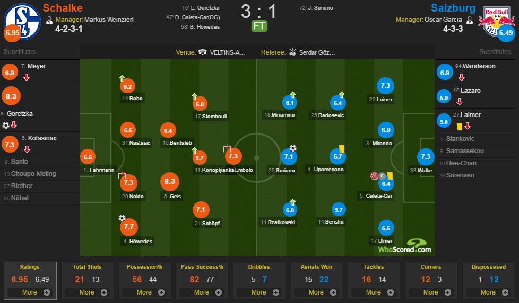Select the Tackles stats box
The image size is (519, 303).
pyautogui.click(x=374, y=281)
